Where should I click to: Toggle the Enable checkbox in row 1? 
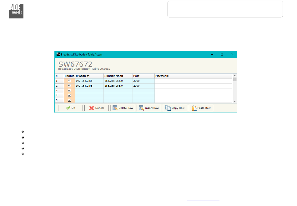69,81
